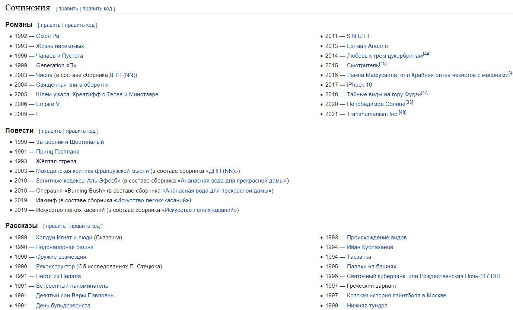Open «Затворник и Шестипалый» link

(x=70, y=142)
